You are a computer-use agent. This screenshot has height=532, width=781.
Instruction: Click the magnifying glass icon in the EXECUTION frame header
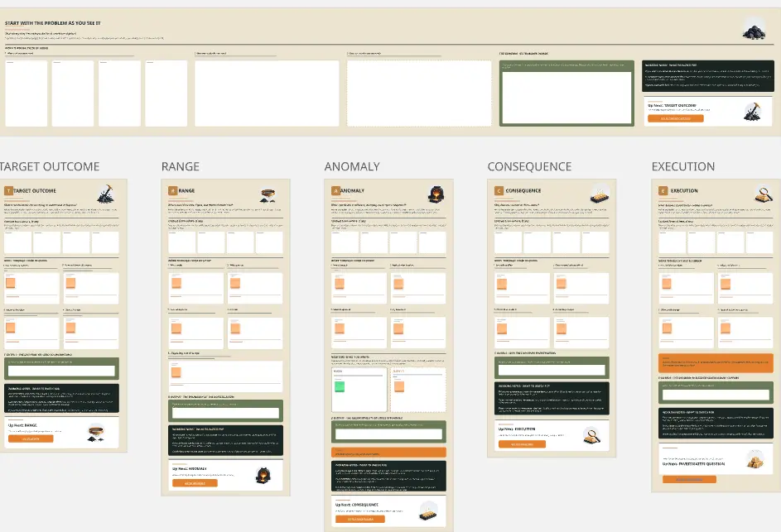pyautogui.click(x=764, y=194)
